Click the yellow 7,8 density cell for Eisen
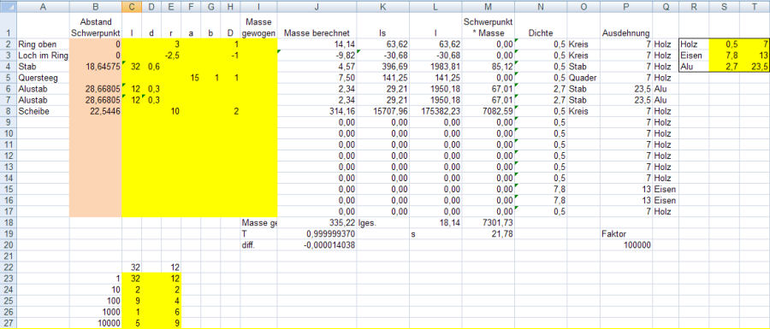Viewport: 770px width, 329px height. click(724, 56)
